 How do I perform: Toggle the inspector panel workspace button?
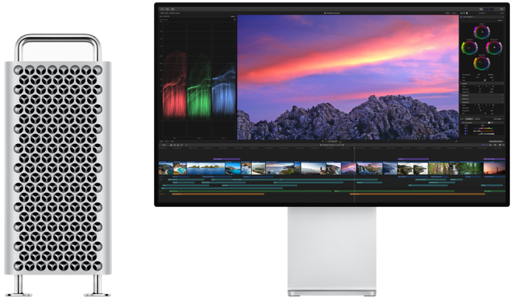[491, 9]
